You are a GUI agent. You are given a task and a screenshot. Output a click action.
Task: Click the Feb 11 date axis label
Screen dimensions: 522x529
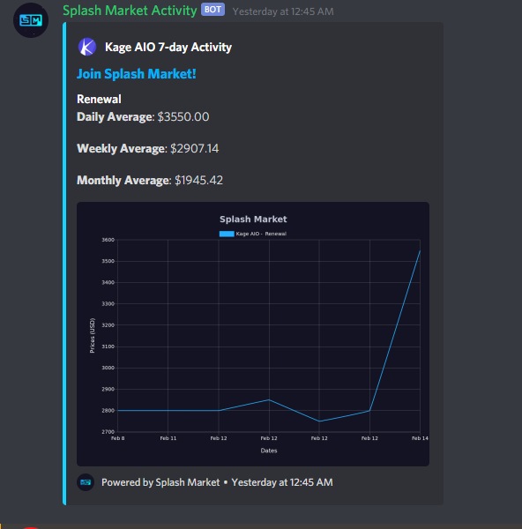click(168, 438)
